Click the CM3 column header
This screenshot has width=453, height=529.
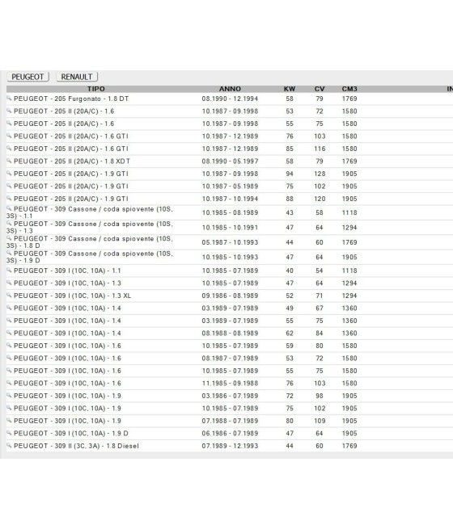(x=349, y=89)
